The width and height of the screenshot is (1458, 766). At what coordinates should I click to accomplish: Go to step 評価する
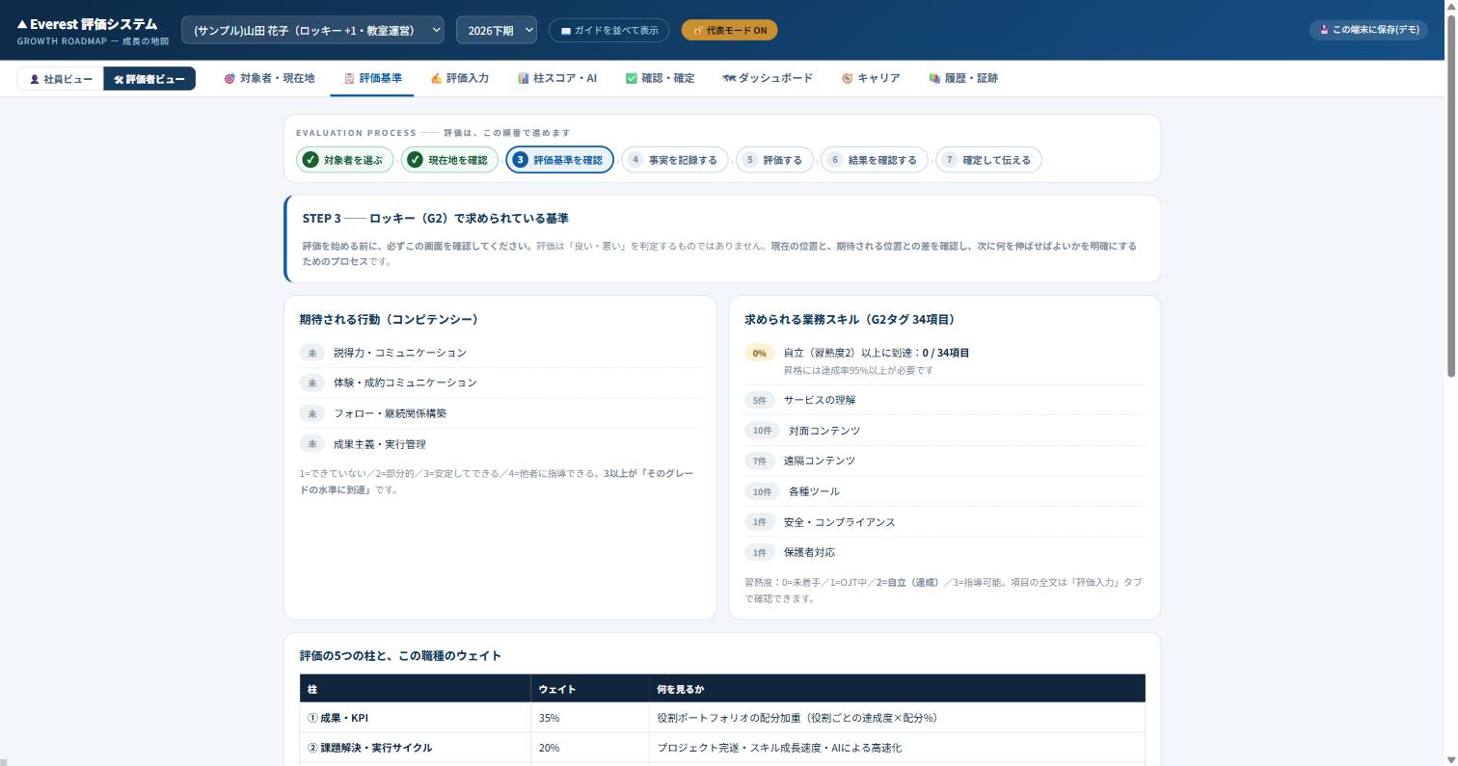click(x=774, y=160)
